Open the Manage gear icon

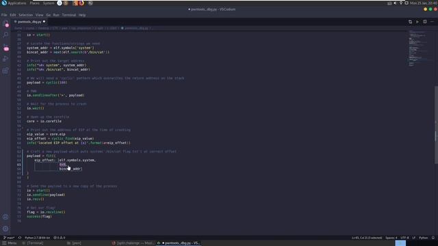(x=5, y=229)
